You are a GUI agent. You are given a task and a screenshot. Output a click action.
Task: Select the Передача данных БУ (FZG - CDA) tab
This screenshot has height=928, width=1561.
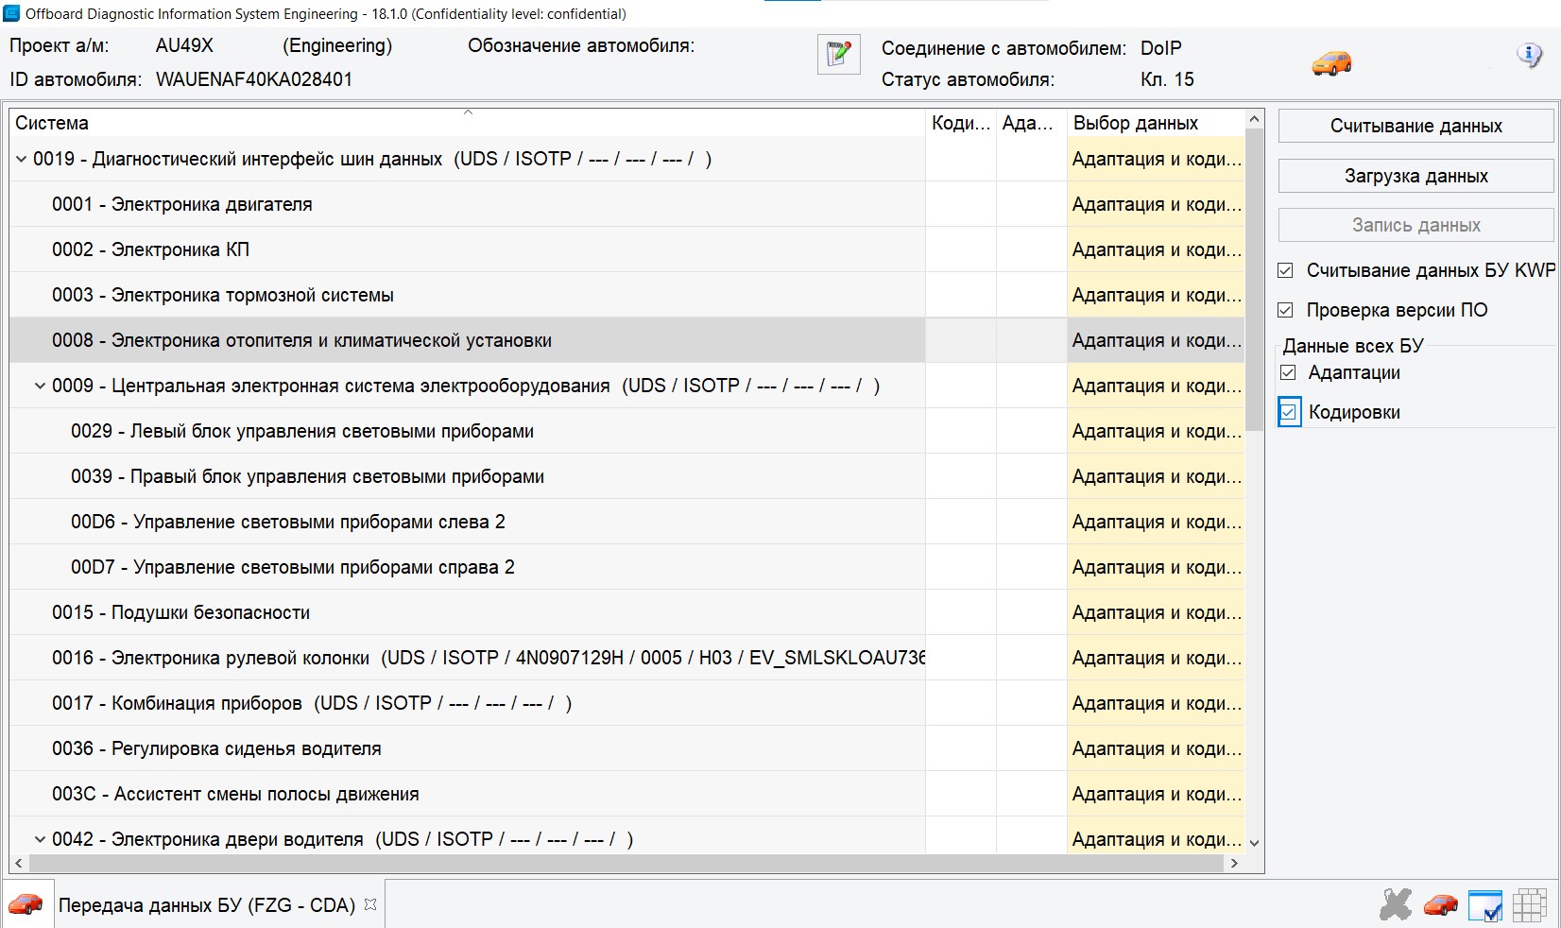[206, 905]
